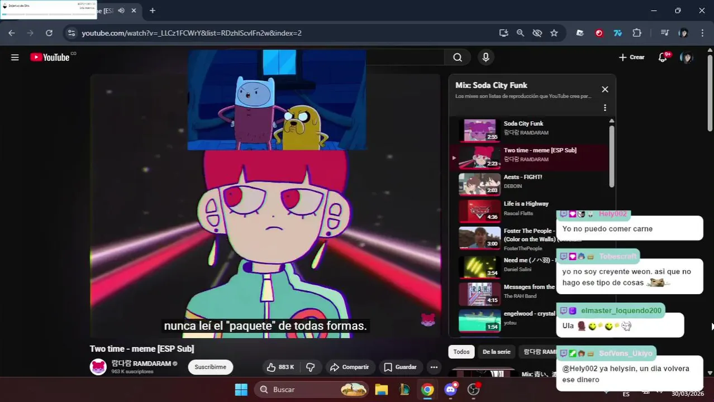This screenshot has height=402, width=714.
Task: Open the Roblox extension icon
Action: click(x=580, y=33)
